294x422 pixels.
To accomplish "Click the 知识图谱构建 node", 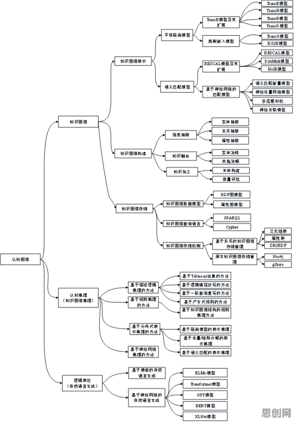I will point(134,153).
